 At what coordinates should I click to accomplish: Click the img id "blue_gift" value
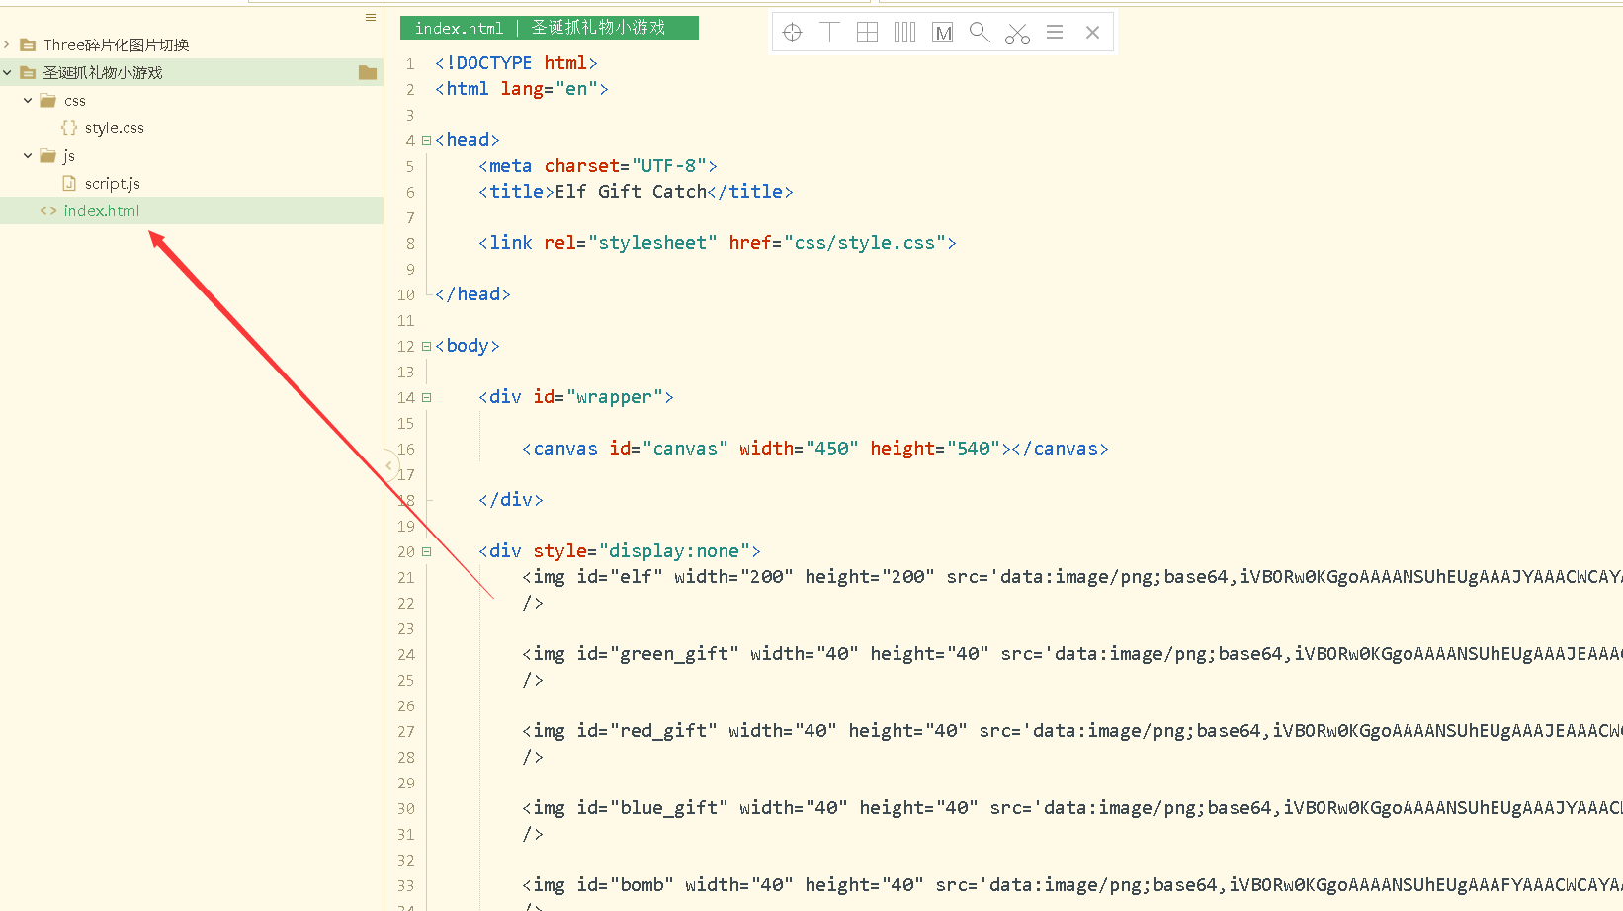[669, 807]
